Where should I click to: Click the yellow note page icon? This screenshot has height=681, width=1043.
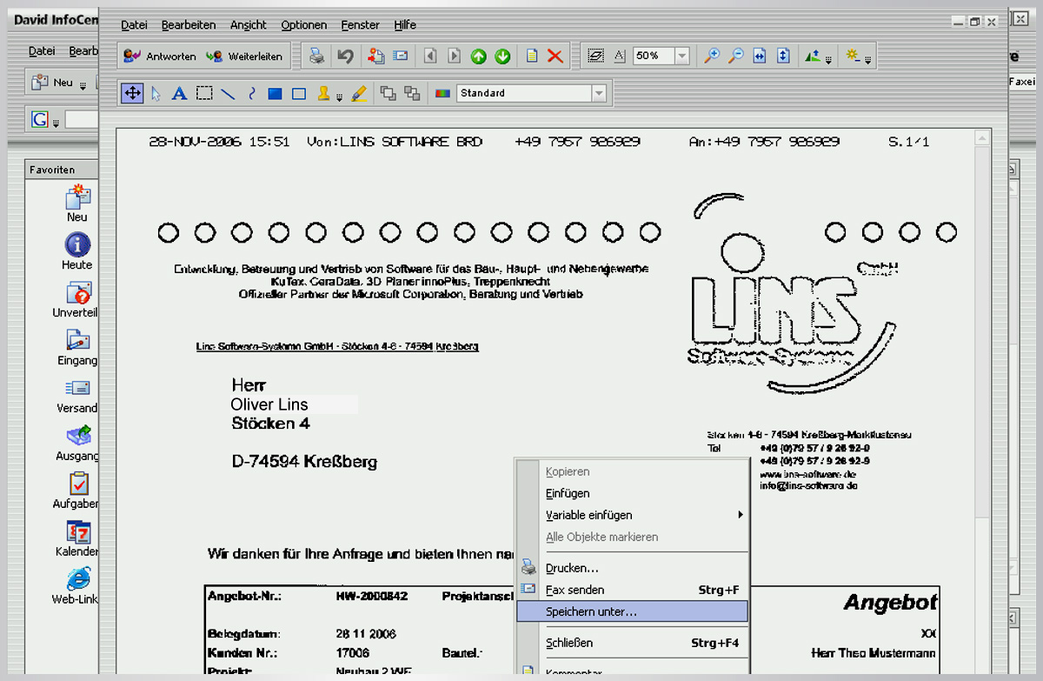point(532,57)
